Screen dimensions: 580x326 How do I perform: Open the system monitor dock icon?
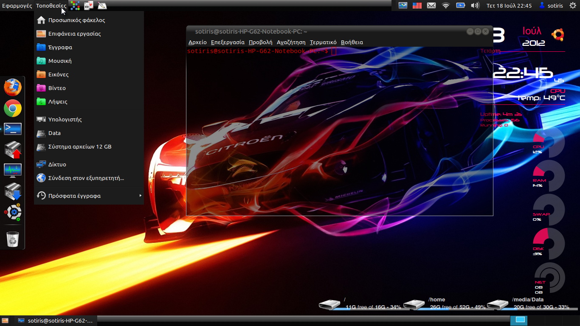click(13, 170)
